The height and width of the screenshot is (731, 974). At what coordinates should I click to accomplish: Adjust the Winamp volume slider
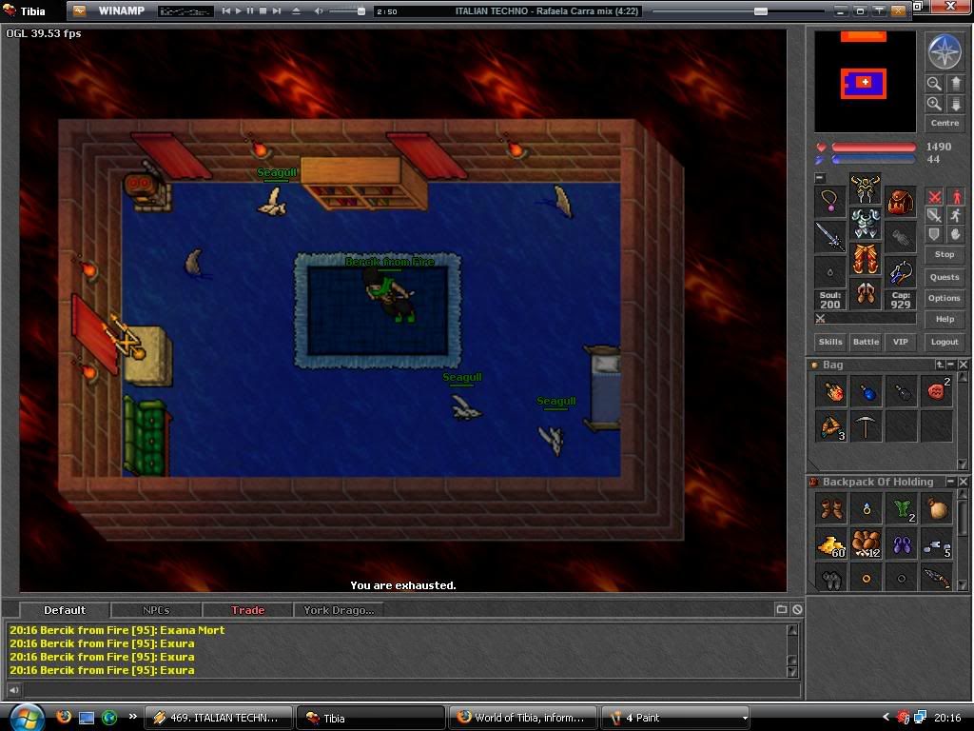coord(346,11)
